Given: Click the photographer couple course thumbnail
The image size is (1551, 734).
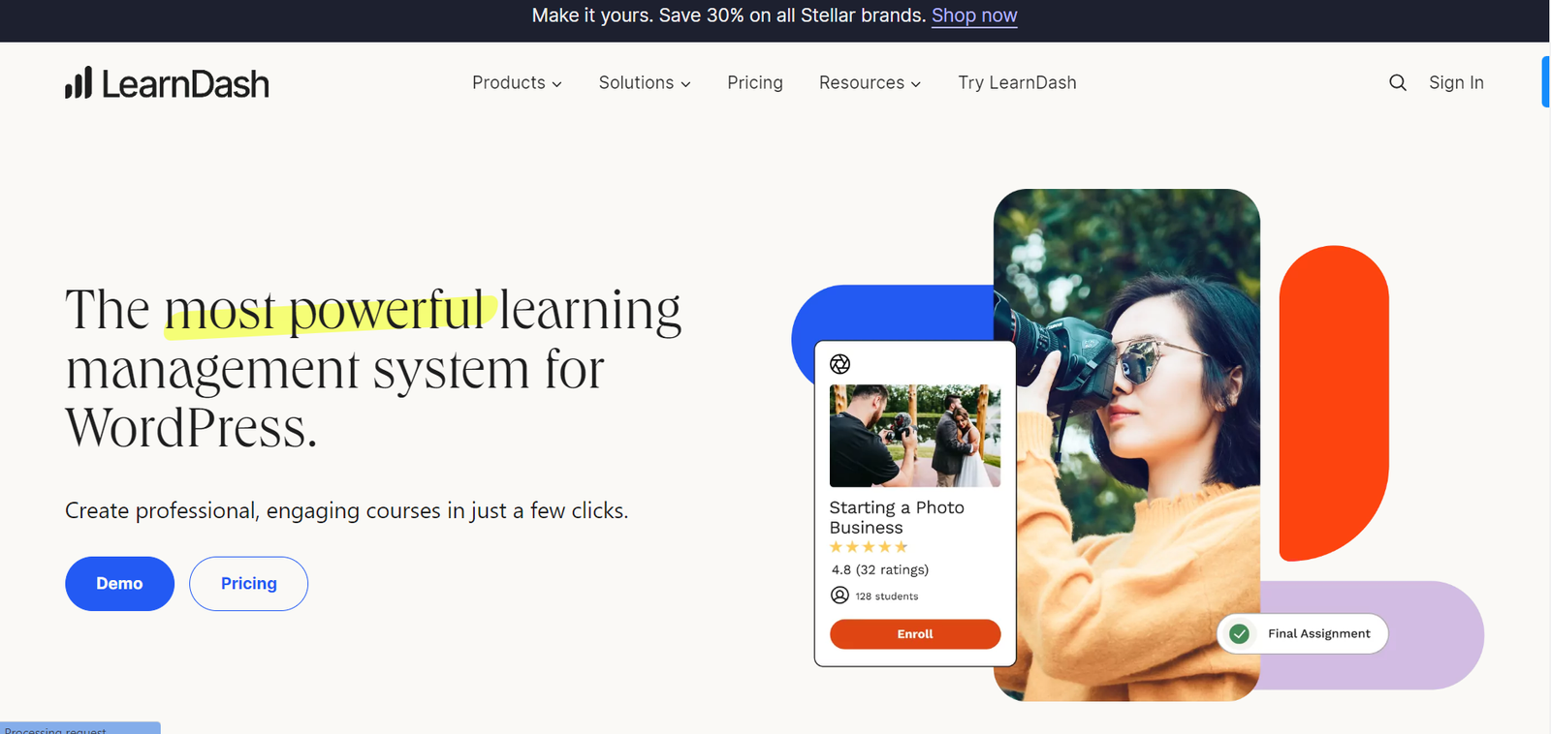Looking at the screenshot, I should pyautogui.click(x=915, y=435).
